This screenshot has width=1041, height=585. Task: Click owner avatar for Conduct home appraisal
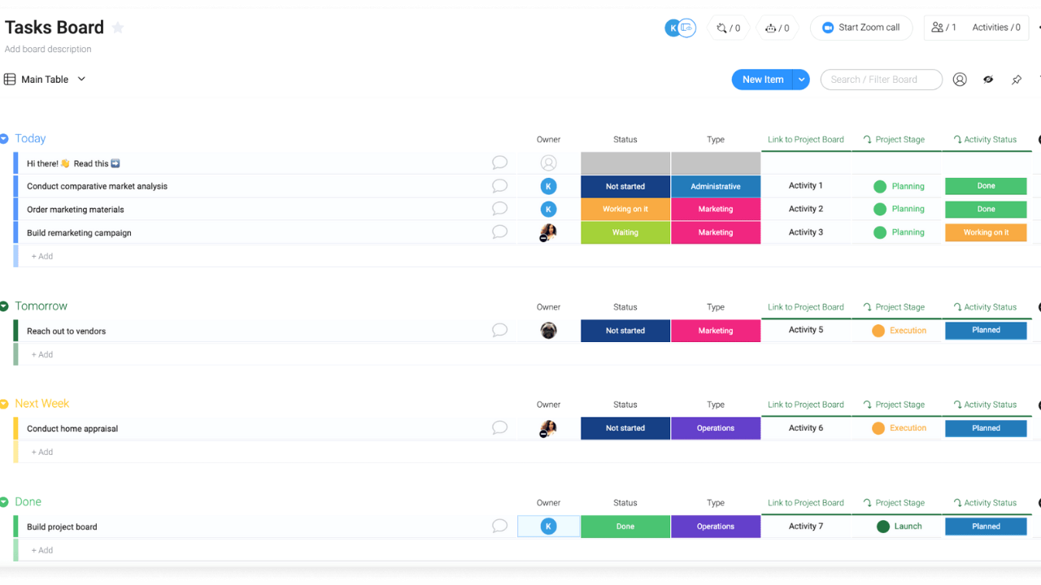coord(549,428)
